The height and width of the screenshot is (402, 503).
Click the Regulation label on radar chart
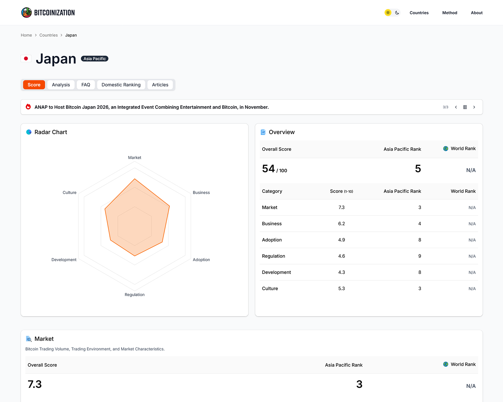(x=135, y=295)
